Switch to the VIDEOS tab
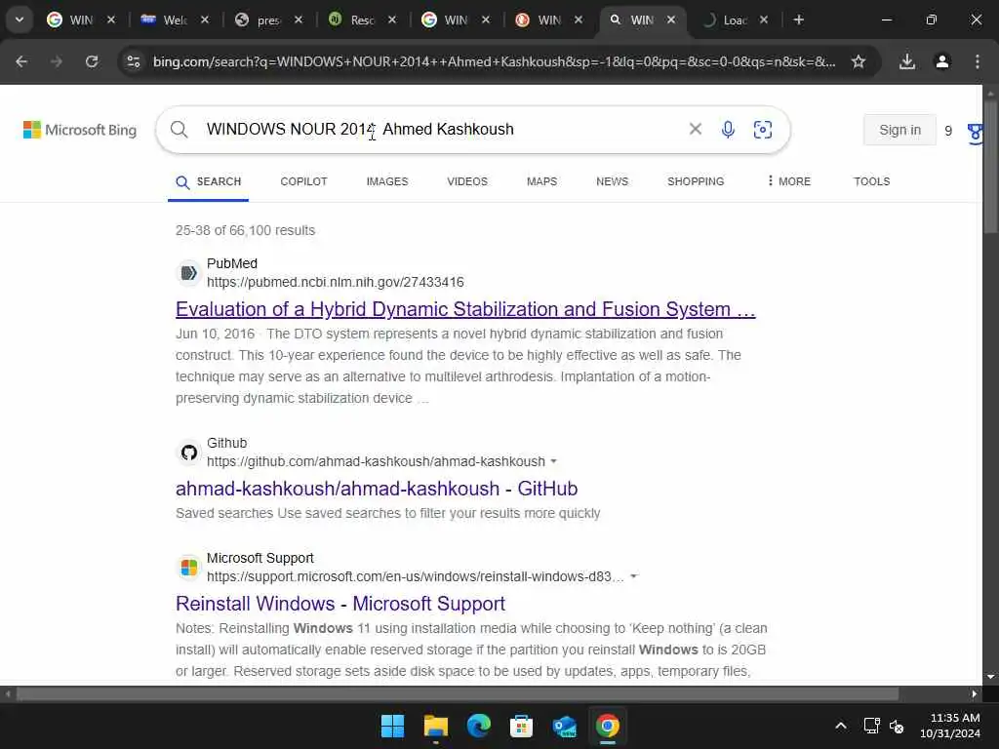The width and height of the screenshot is (999, 749). (x=467, y=181)
